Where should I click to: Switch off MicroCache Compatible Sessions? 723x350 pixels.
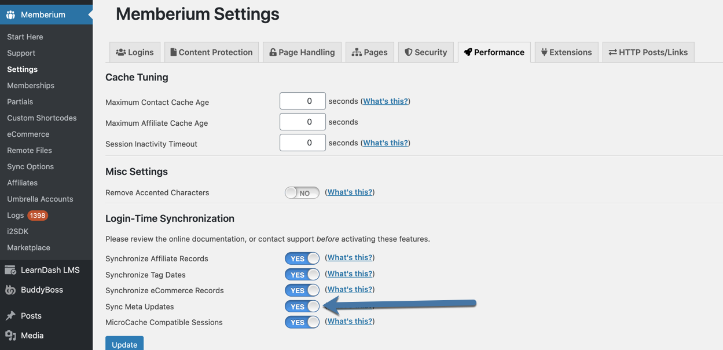point(302,322)
